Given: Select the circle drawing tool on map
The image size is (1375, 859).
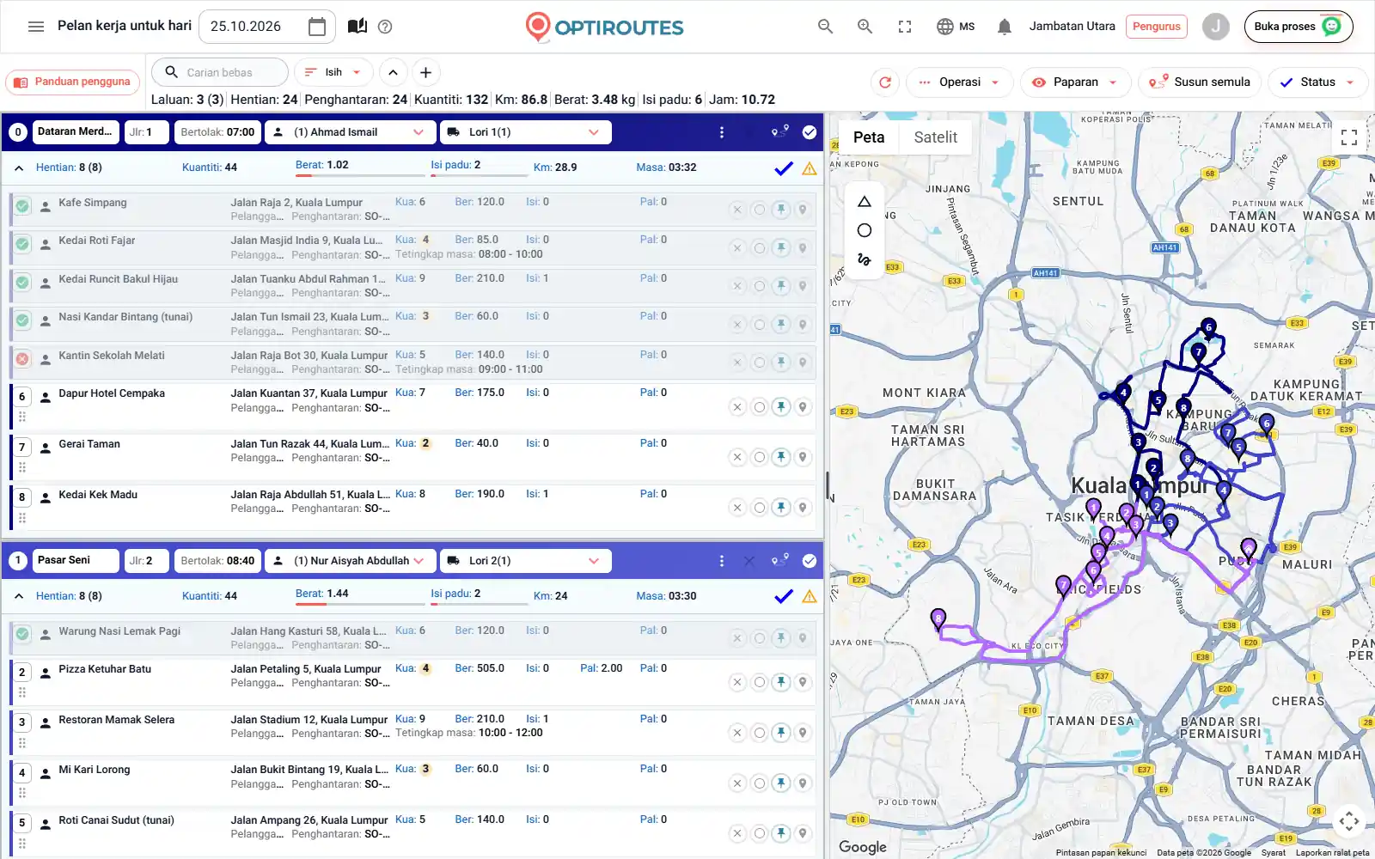Looking at the screenshot, I should click(865, 230).
